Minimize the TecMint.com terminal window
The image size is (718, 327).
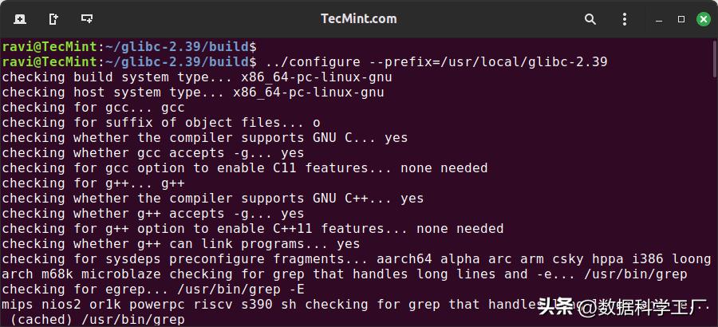coord(659,19)
